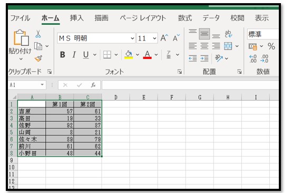Cut selection with the scissors icon
This screenshot has height=193, width=292.
pos(38,34)
